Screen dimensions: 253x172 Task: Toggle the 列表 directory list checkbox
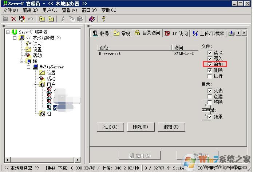pos(210,91)
